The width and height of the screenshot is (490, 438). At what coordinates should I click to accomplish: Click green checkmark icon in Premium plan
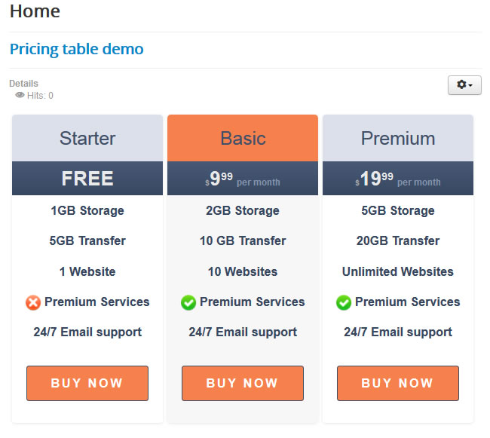(344, 302)
